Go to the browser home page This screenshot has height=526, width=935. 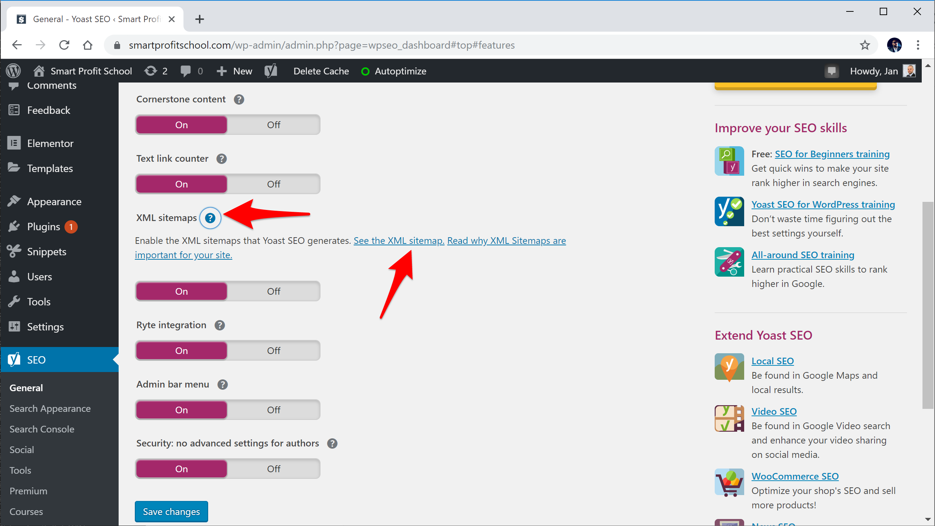point(88,45)
